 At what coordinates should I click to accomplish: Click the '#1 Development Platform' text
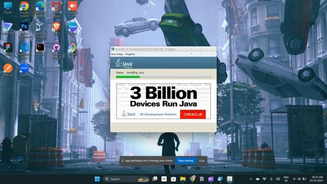tap(158, 114)
